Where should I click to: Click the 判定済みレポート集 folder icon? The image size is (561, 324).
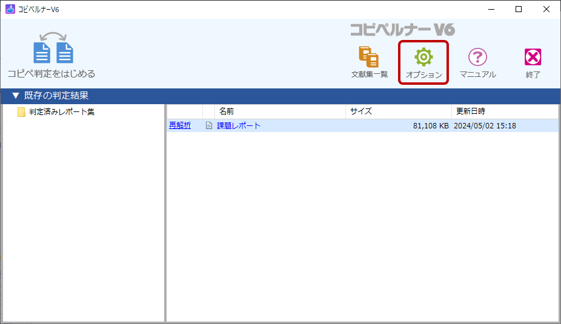coord(21,112)
